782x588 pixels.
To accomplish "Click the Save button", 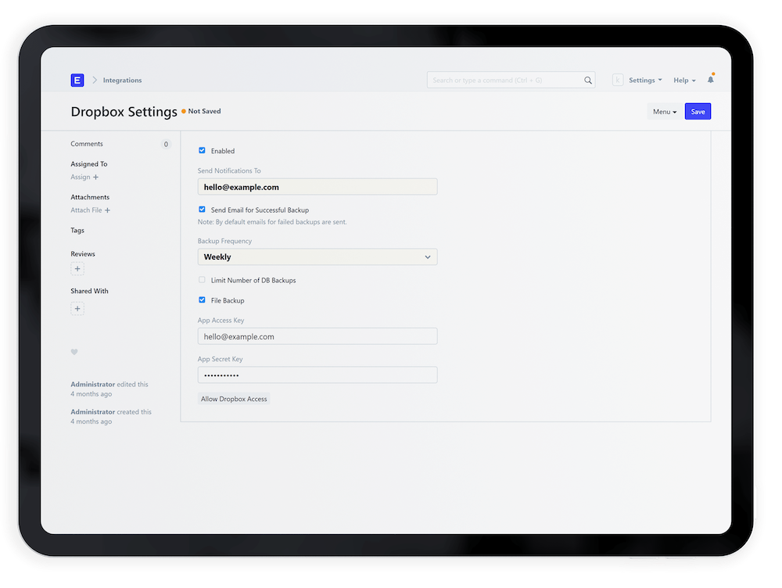I will [698, 112].
